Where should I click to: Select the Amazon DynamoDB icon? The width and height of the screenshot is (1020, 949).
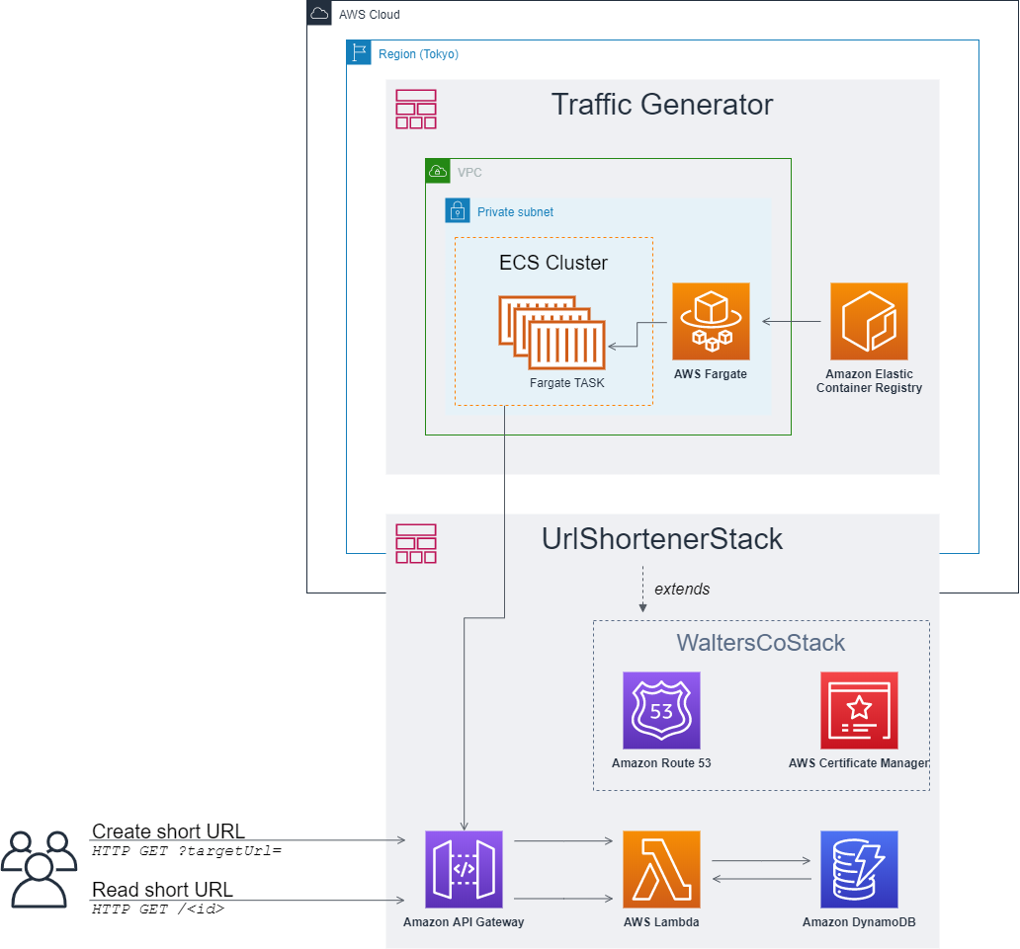[859, 869]
